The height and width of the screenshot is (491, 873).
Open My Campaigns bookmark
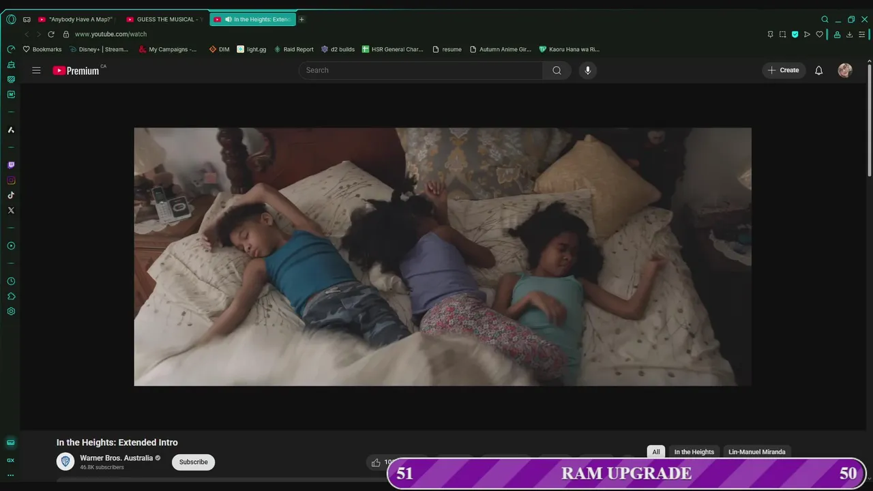(168, 49)
